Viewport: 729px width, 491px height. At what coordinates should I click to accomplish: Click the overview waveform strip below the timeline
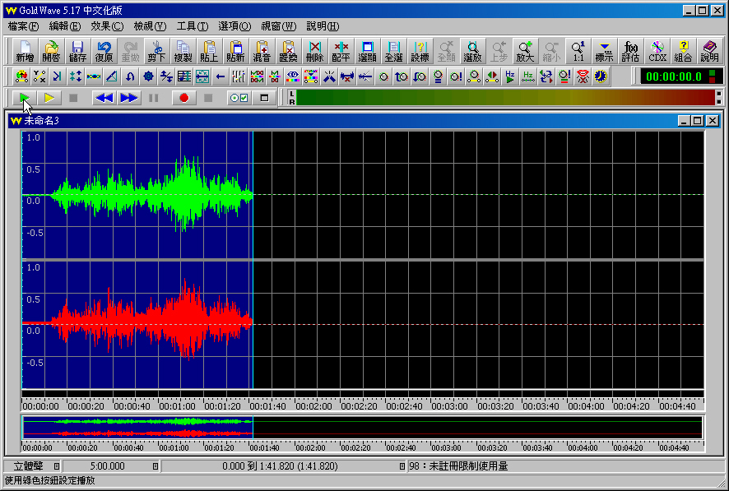click(x=362, y=428)
